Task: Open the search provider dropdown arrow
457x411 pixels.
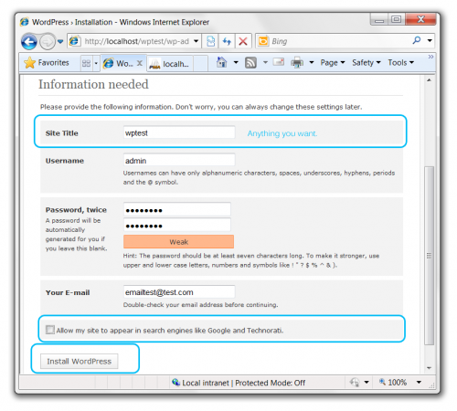Action: point(430,40)
